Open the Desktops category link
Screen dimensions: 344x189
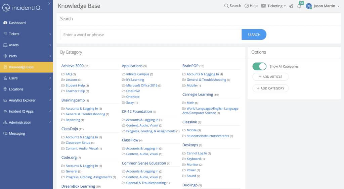click(190, 145)
